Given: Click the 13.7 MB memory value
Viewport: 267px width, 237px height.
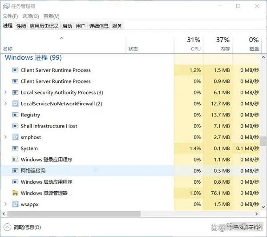Looking at the screenshot, I should [220, 115].
